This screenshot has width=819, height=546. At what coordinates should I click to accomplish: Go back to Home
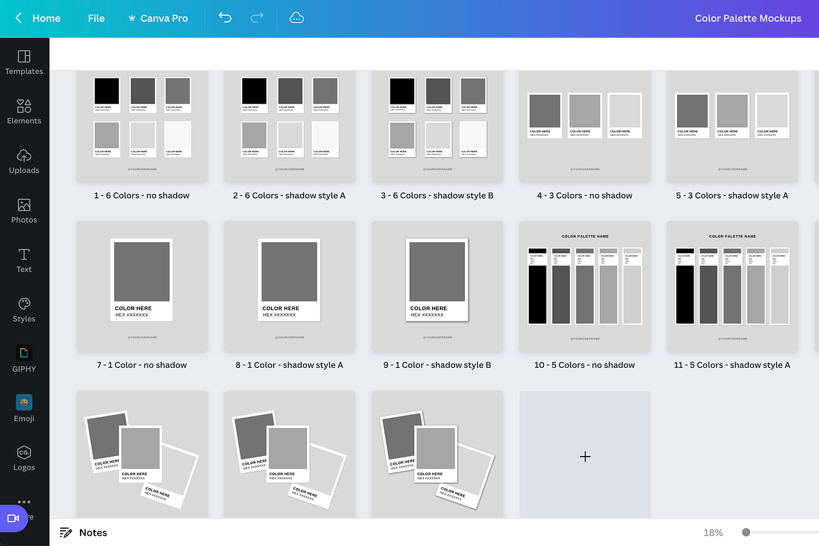(38, 18)
